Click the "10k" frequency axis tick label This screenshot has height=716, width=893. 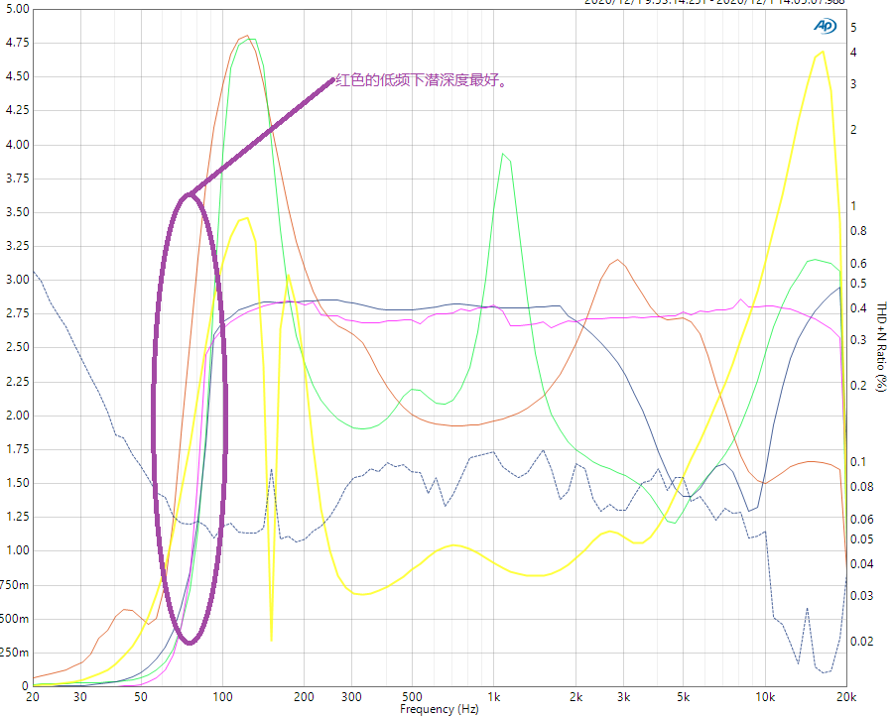click(x=765, y=697)
